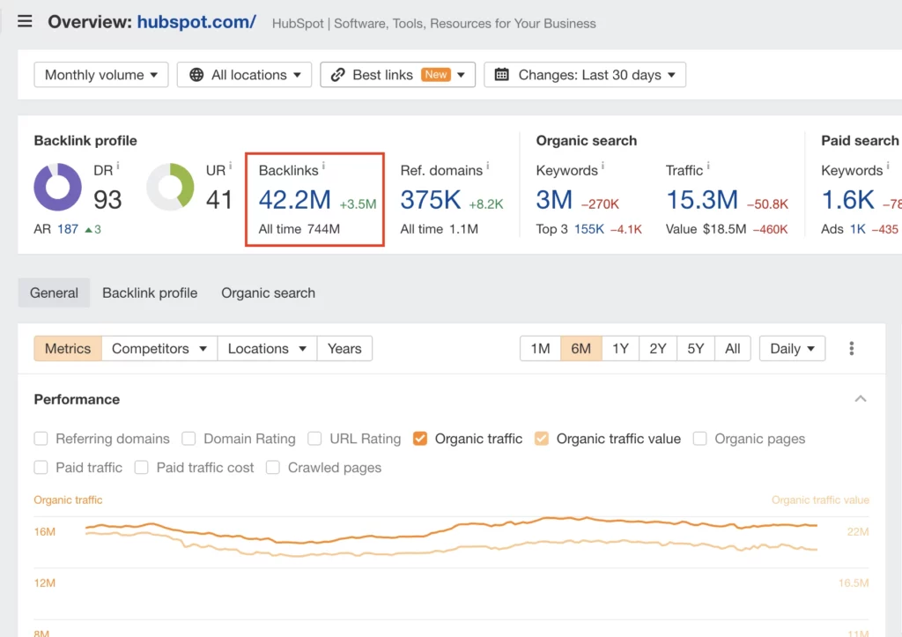Click the 22M right axis label
The image size is (902, 637).
[x=858, y=531]
